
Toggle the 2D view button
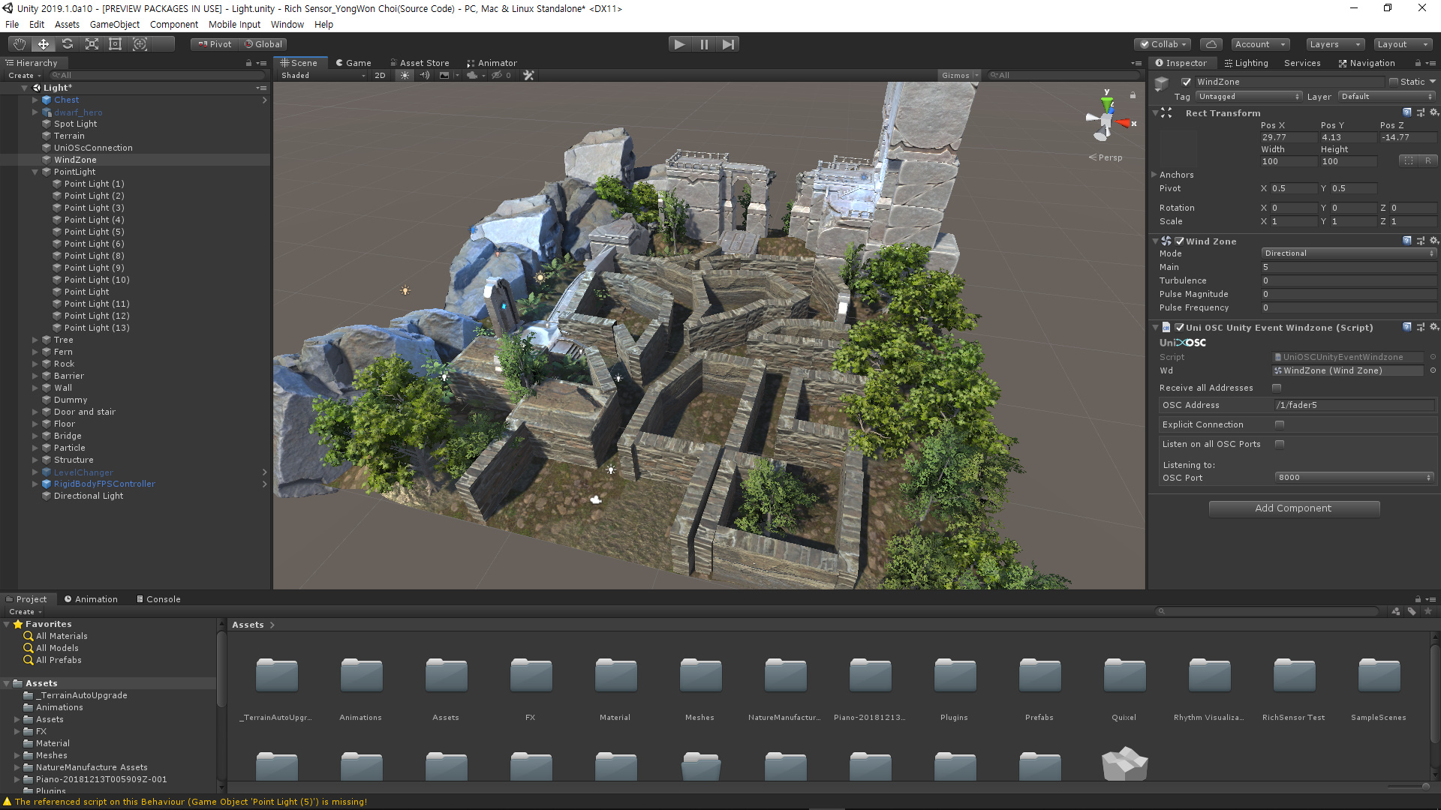[380, 75]
